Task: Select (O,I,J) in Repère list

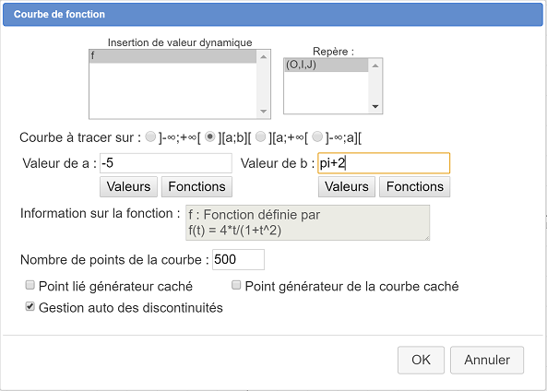Action: [x=327, y=65]
